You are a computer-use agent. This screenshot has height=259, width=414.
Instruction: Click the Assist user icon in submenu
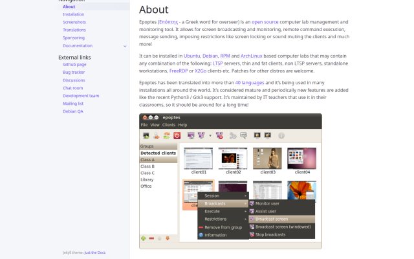pos(252,211)
